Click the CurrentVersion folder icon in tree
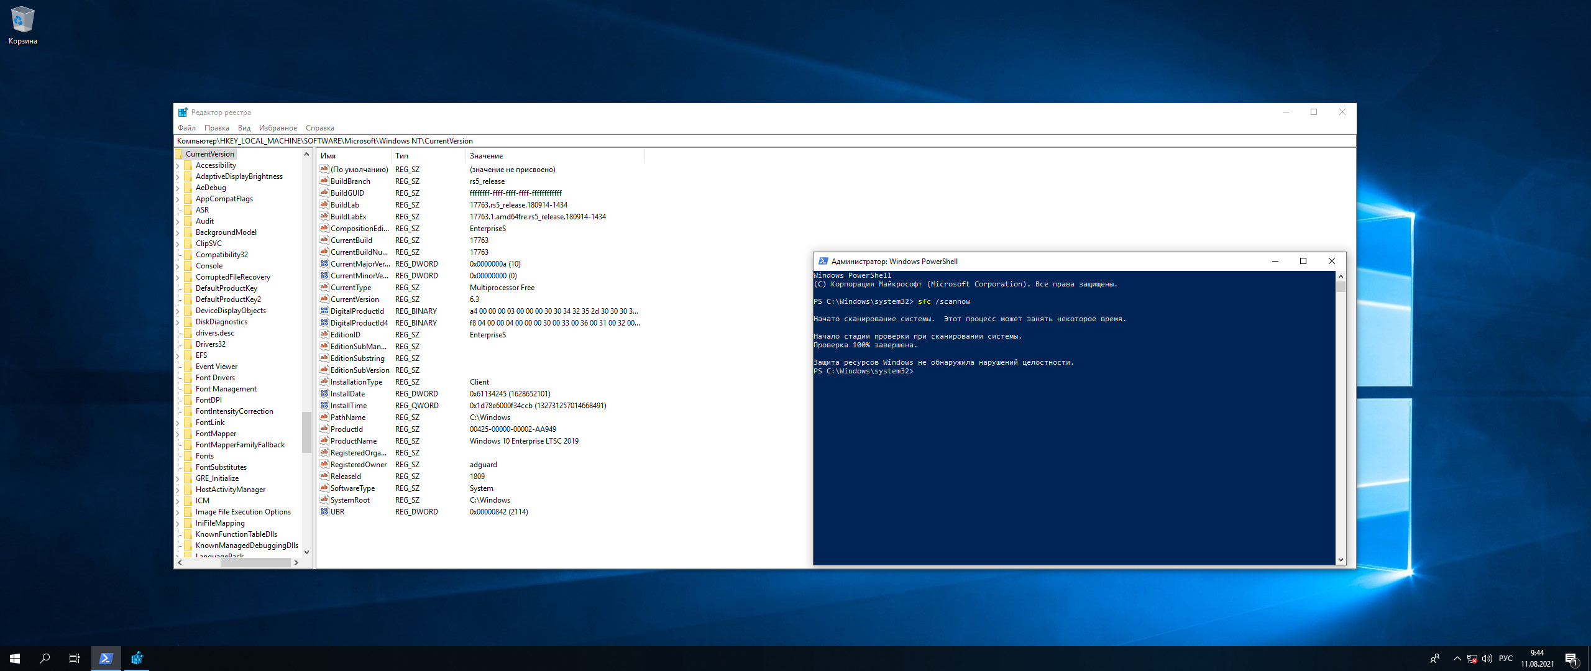The width and height of the screenshot is (1591, 671). (x=179, y=154)
